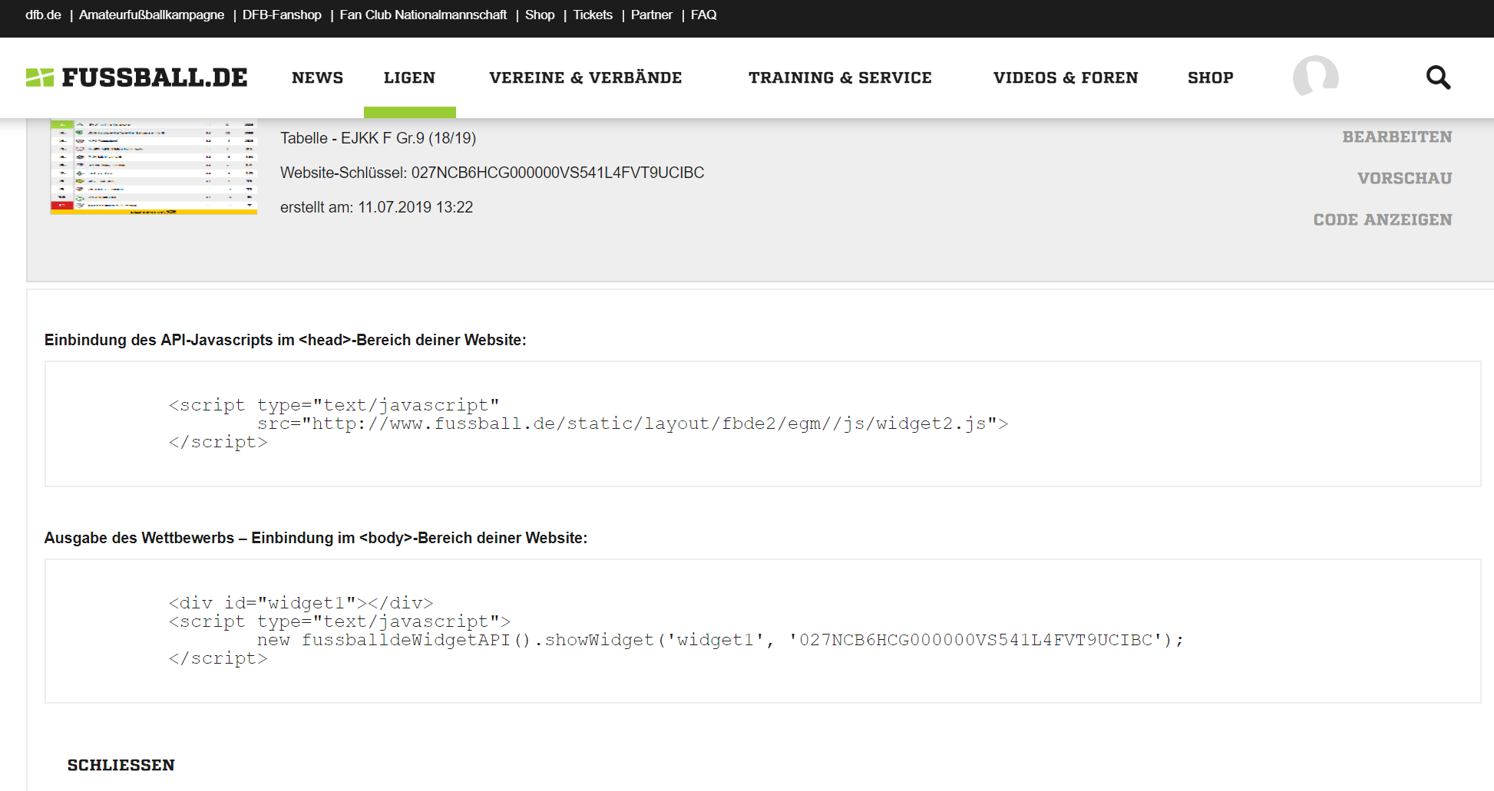
Task: Click SCHLIESSEN to close the code panel
Action: click(121, 765)
